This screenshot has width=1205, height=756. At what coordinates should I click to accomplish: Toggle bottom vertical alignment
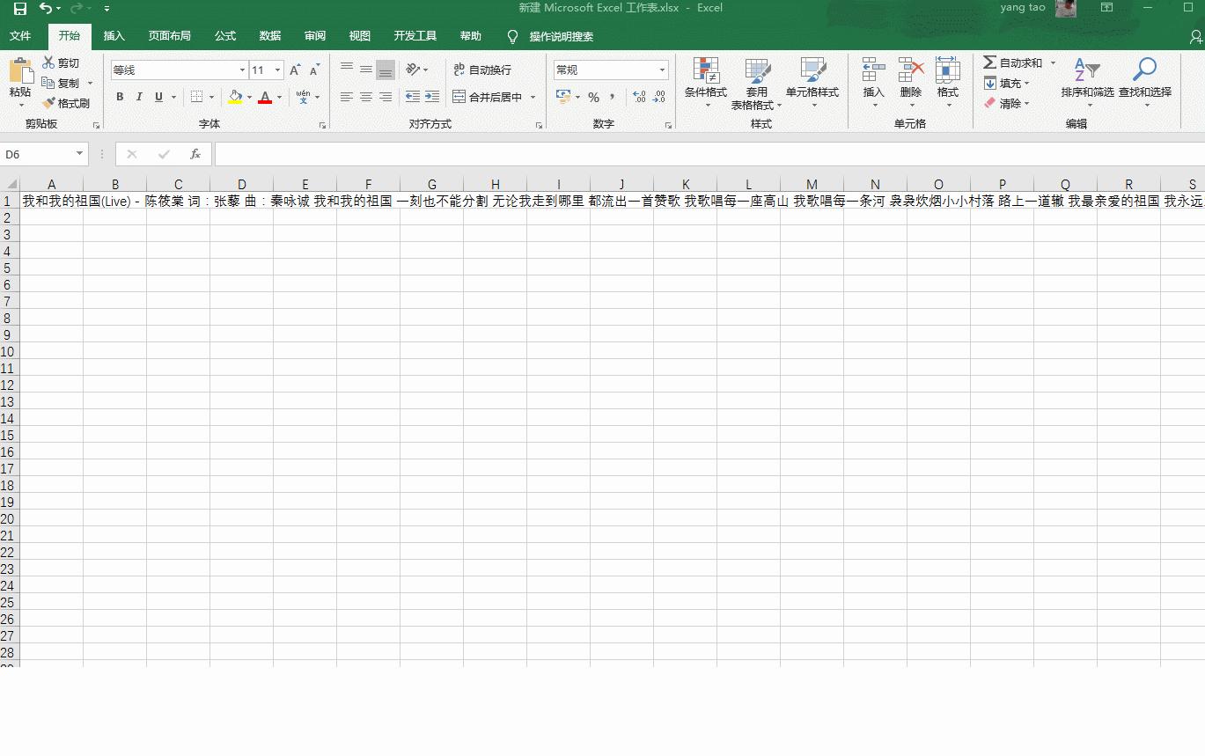(386, 70)
